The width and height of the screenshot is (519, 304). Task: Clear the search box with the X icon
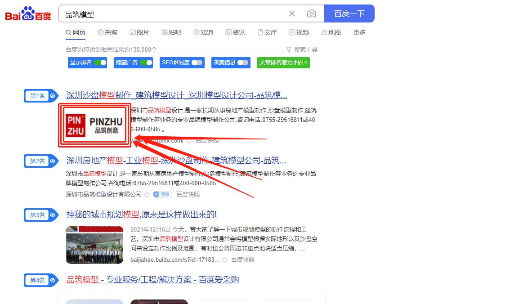click(292, 13)
